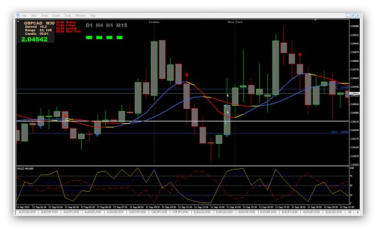Click the Tokyo session time line

pos(66,25)
